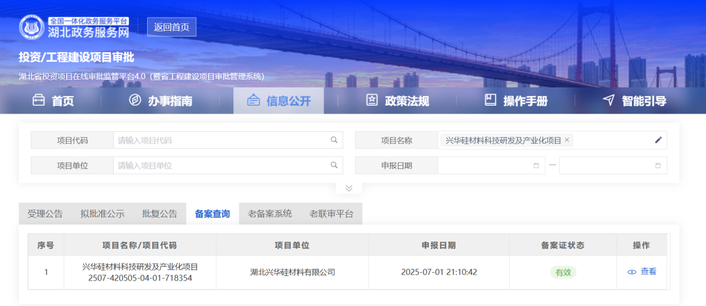706x306 pixels.
Task: Switch to the 老备案系统 tab
Action: click(x=270, y=214)
